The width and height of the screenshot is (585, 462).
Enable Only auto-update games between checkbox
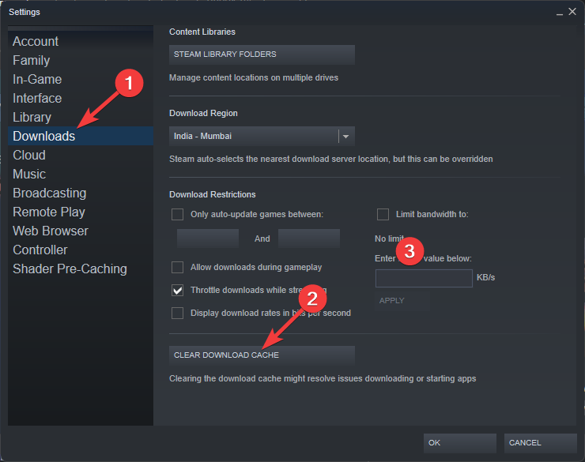177,215
